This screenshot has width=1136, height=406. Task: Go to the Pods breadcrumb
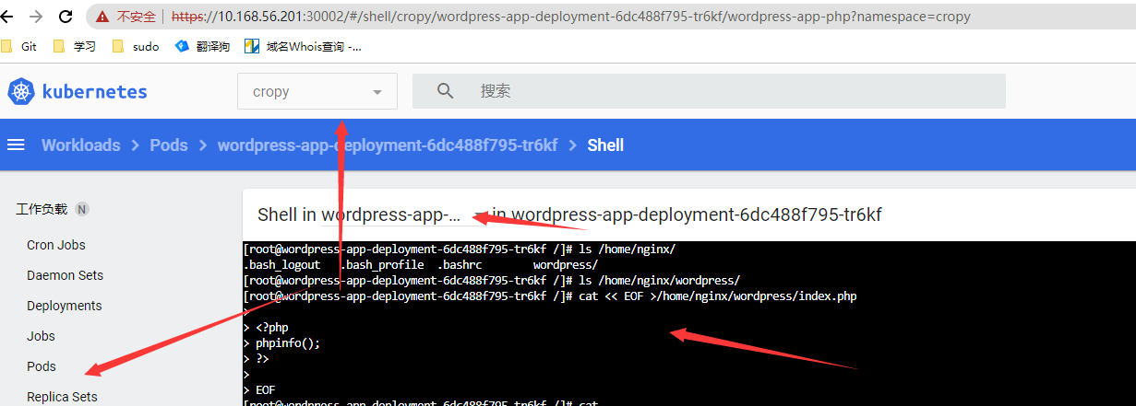(x=169, y=145)
